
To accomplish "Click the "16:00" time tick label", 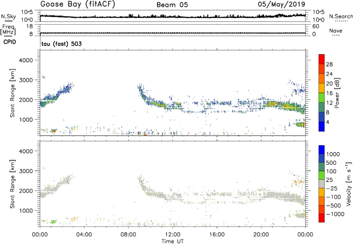I will click(217, 235).
